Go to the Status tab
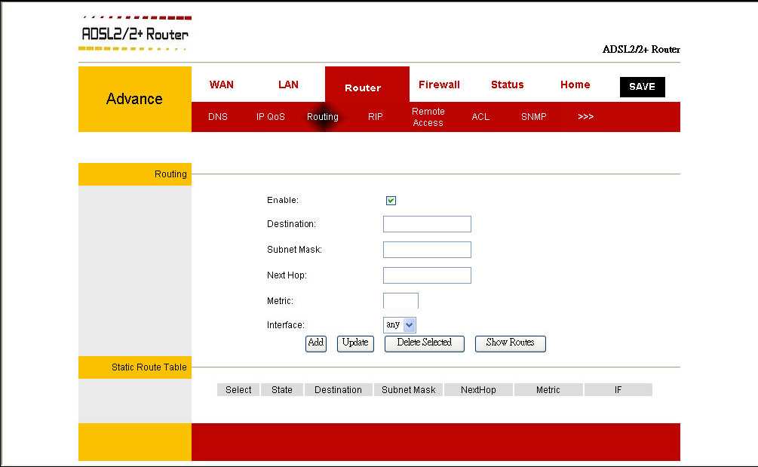758x467 pixels. point(507,84)
